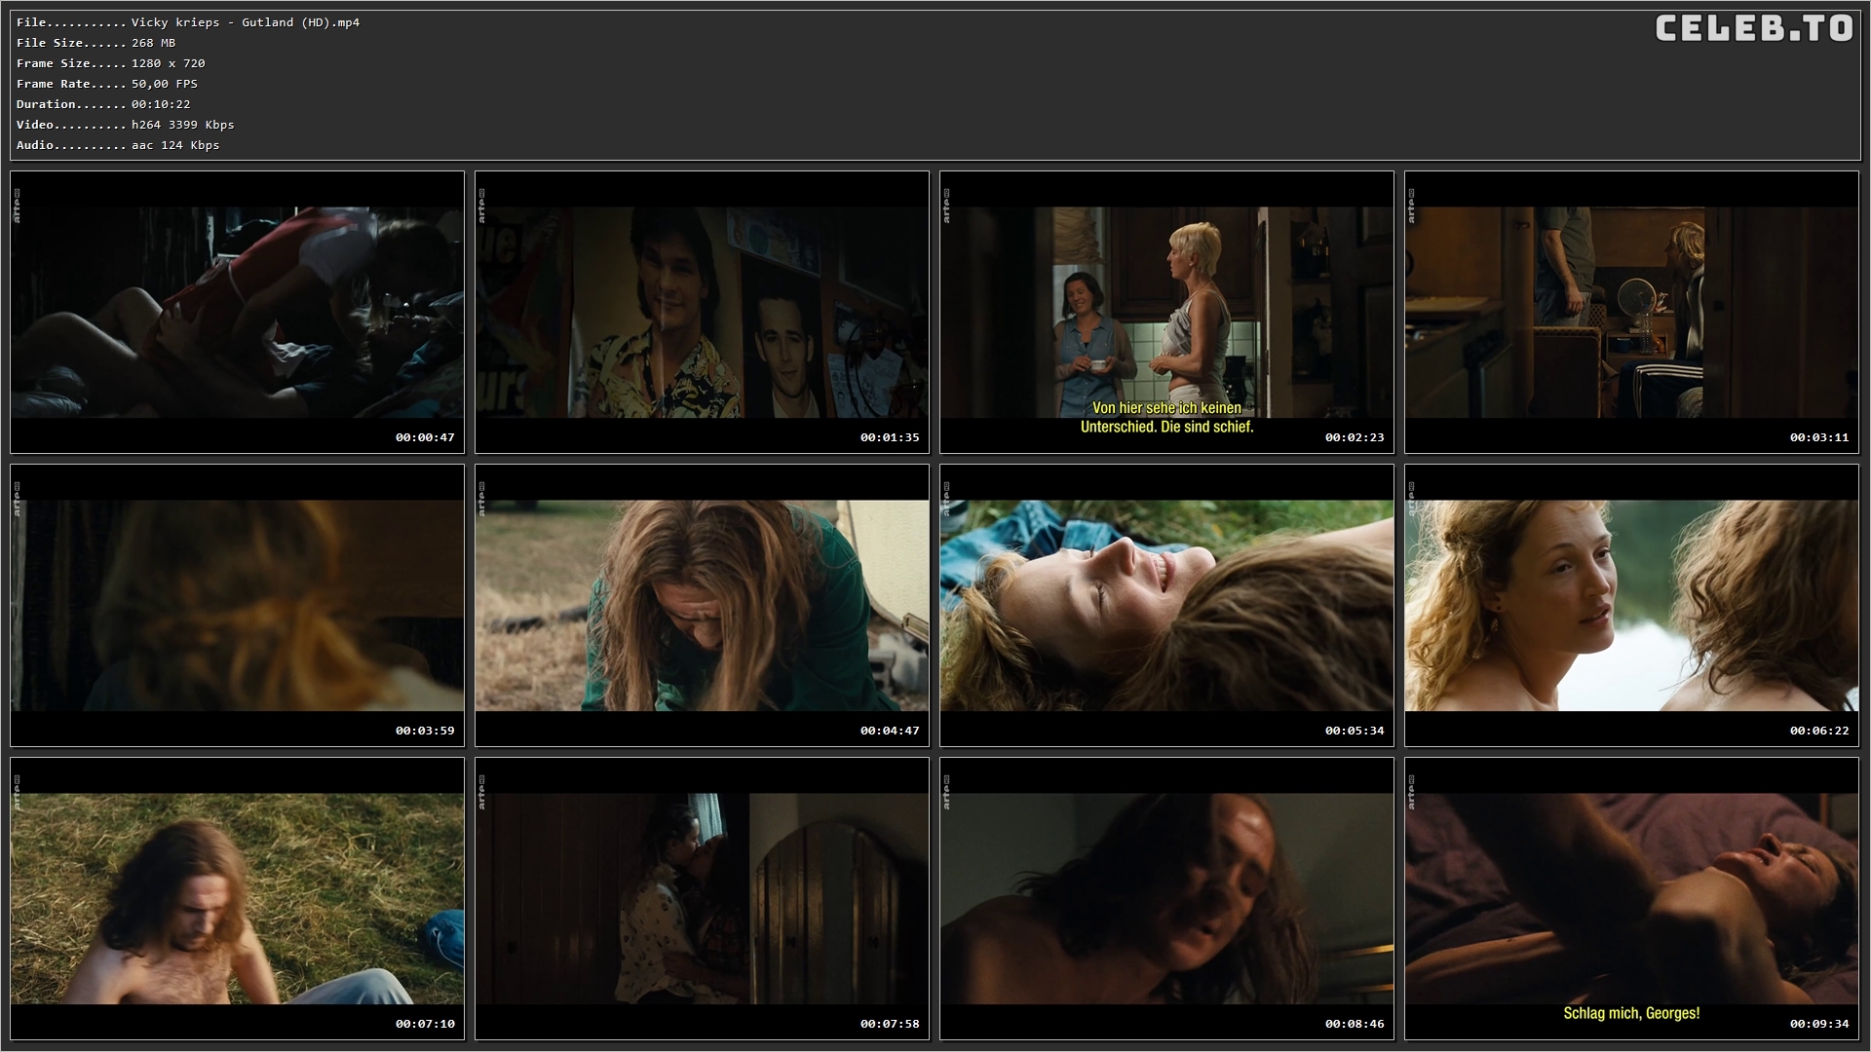Click the subtitle line 'Unterschied. Die sind schief.'
Image resolution: width=1871 pixels, height=1052 pixels.
1166,427
